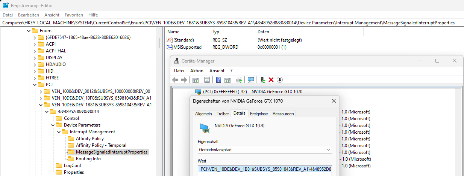
Task: Click (Standard) string value icon
Action: (170, 40)
